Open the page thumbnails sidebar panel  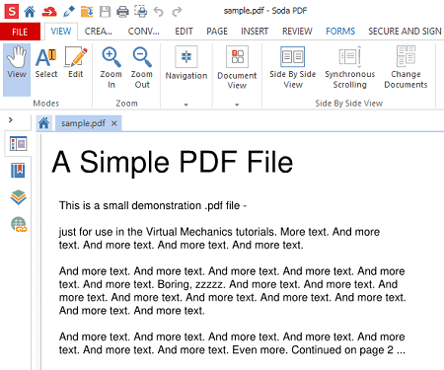tap(18, 144)
